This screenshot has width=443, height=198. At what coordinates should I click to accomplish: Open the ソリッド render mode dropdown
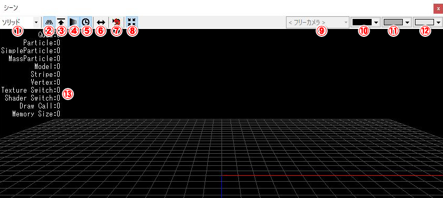click(20, 22)
